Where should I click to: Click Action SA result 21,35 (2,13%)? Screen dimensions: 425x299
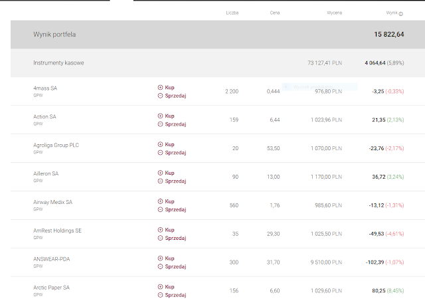pos(388,120)
